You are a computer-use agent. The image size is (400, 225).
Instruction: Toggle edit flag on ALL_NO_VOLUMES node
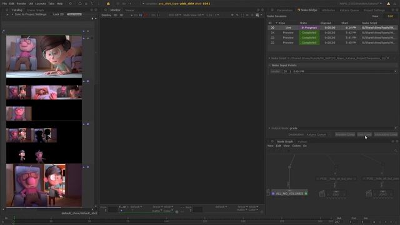point(306,194)
